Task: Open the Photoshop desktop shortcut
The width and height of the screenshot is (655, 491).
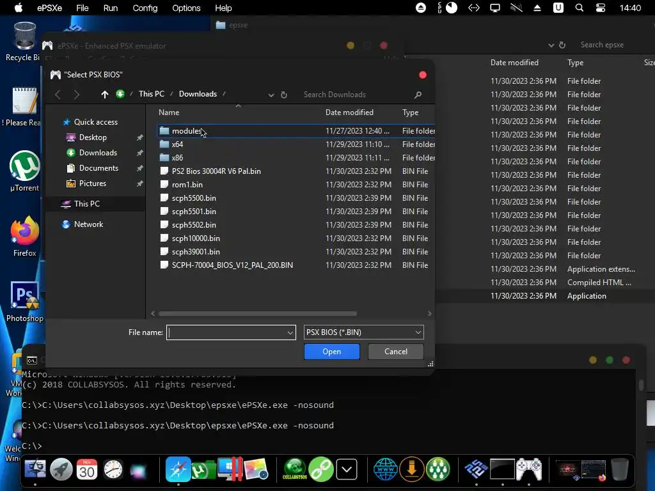Action: [x=24, y=302]
